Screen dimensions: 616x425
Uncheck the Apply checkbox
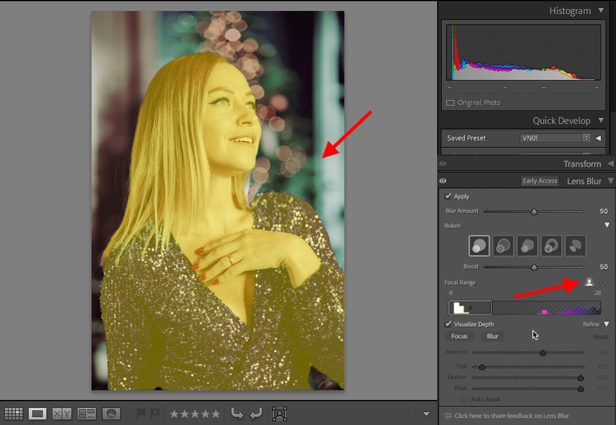pos(448,196)
